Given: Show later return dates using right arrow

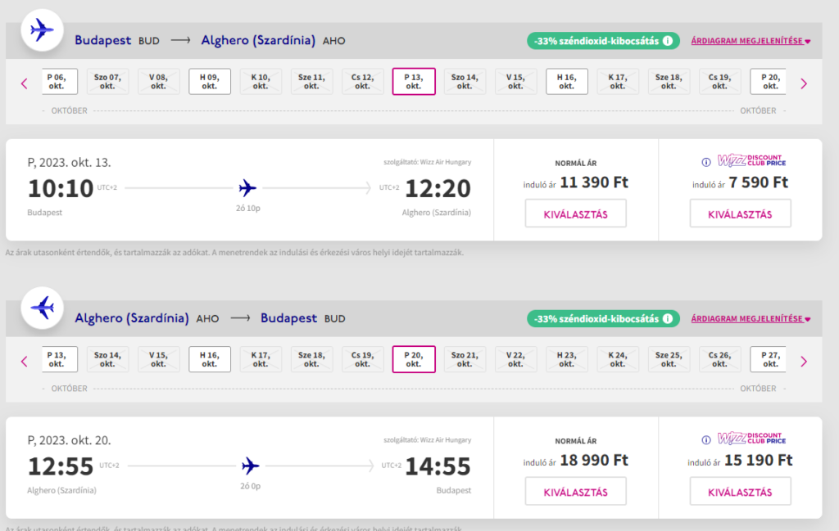Looking at the screenshot, I should click(803, 361).
